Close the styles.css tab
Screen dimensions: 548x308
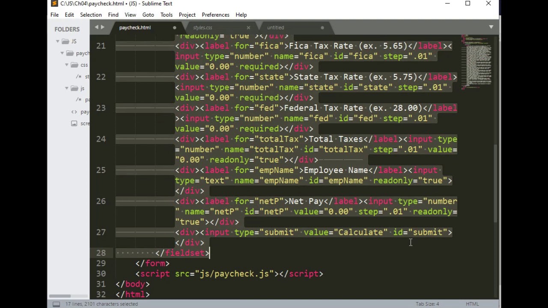[x=248, y=28]
